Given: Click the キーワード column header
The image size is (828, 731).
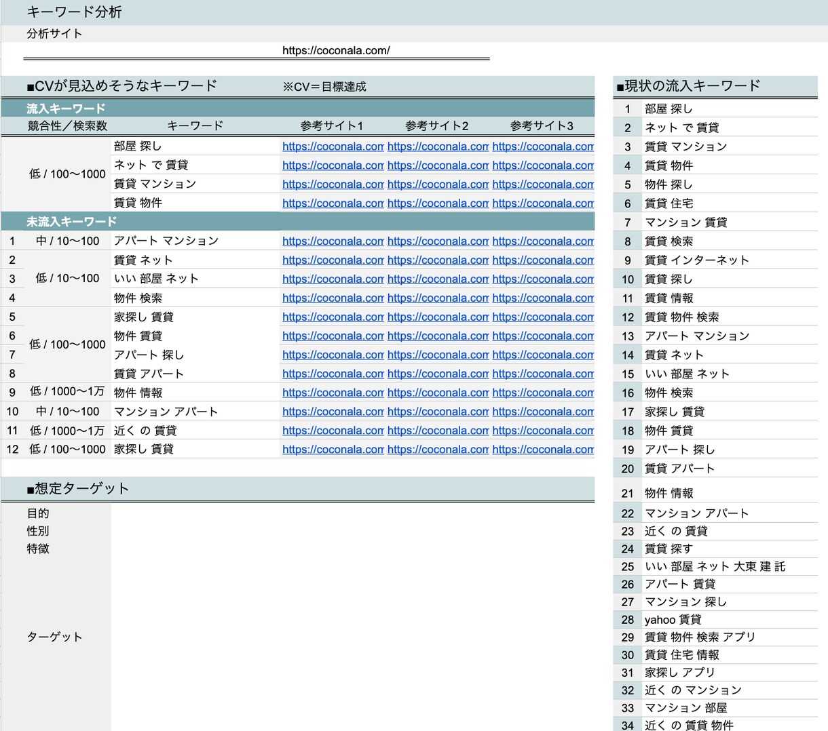Looking at the screenshot, I should click(195, 126).
